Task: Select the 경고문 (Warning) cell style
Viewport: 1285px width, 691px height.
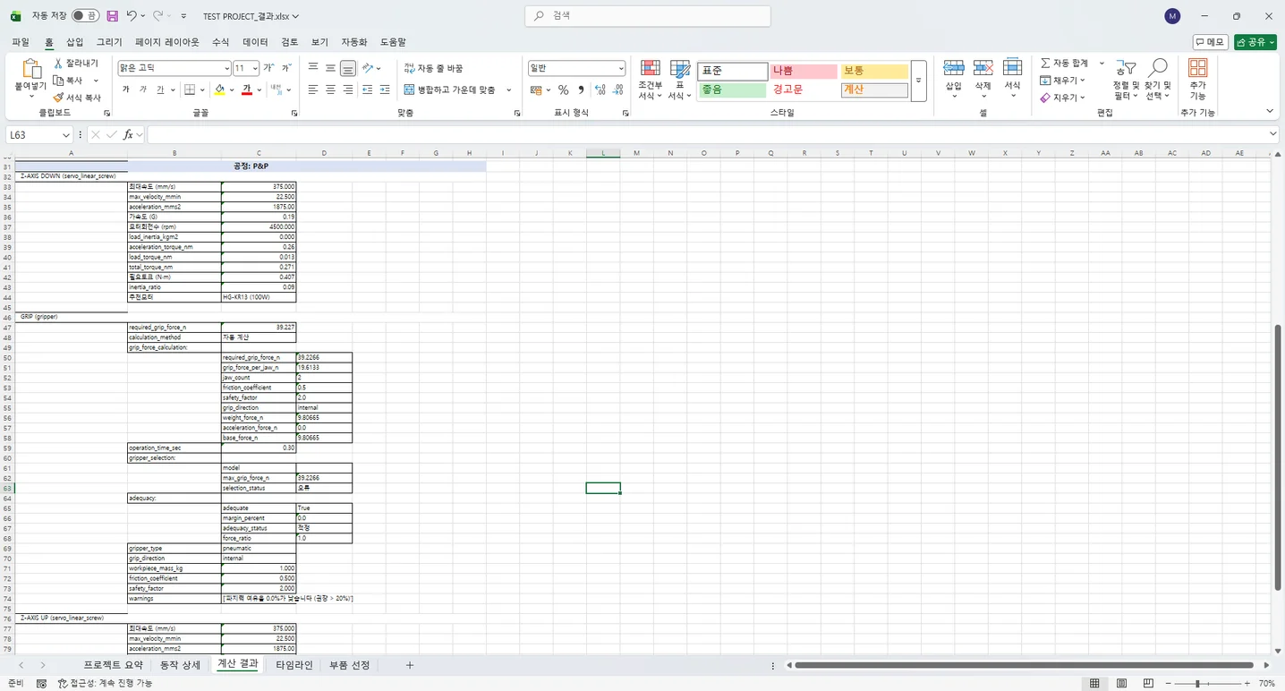Action: click(x=804, y=90)
